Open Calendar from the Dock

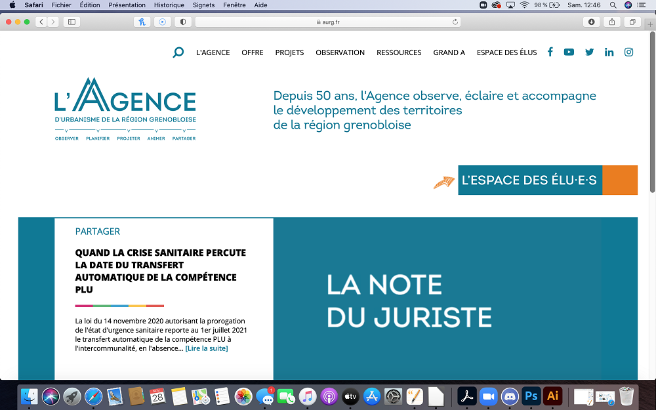[x=157, y=396]
